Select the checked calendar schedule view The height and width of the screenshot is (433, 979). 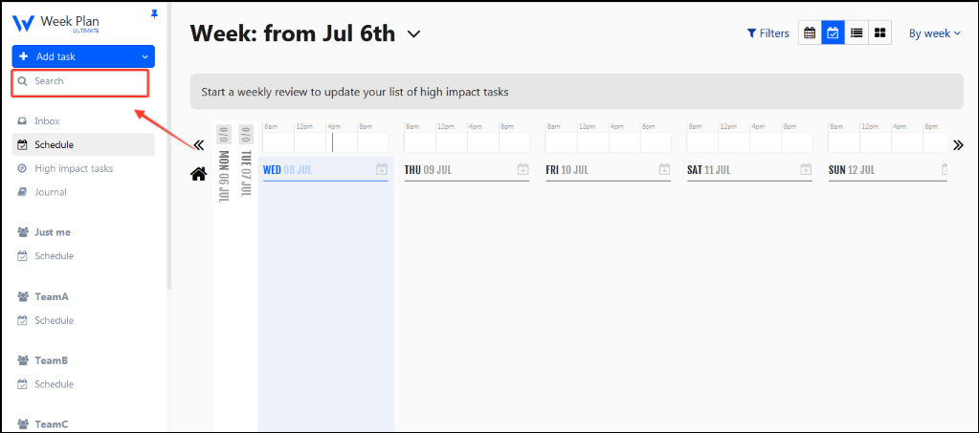(x=833, y=33)
